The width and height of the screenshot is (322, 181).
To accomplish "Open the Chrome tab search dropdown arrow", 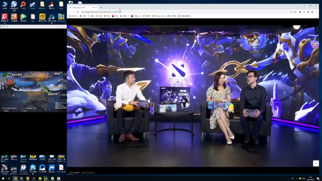I will [299, 6].
